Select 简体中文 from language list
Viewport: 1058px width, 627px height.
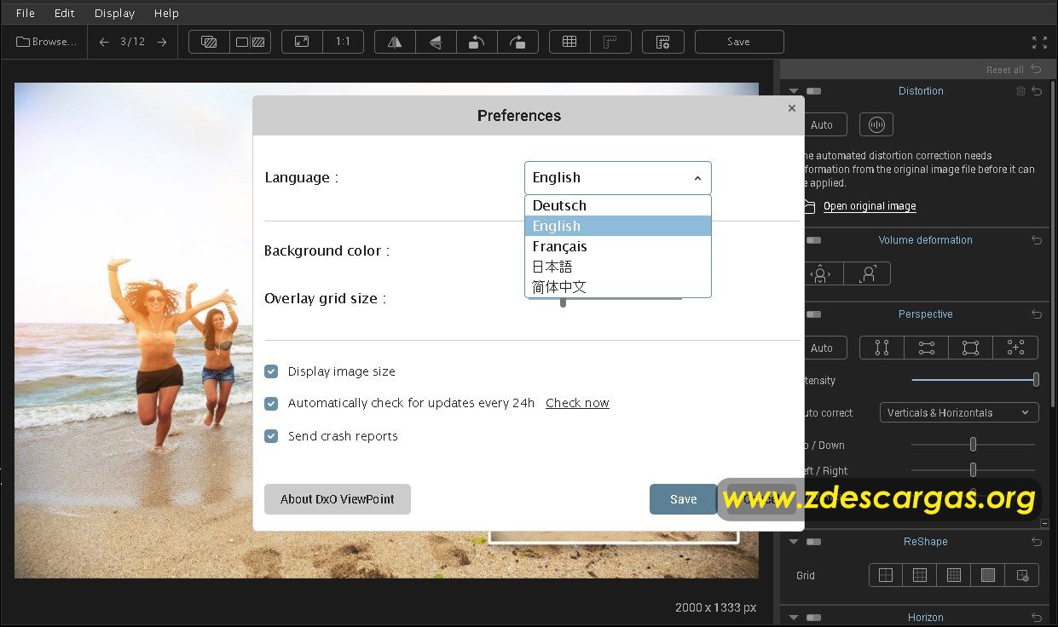[x=618, y=287]
